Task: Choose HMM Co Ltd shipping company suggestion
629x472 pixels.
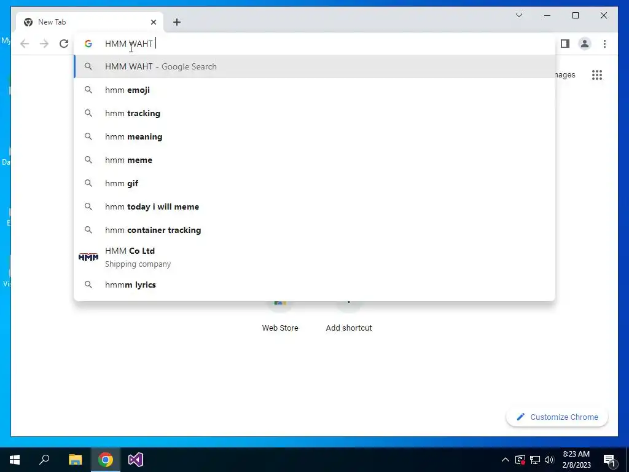Action: (x=314, y=258)
